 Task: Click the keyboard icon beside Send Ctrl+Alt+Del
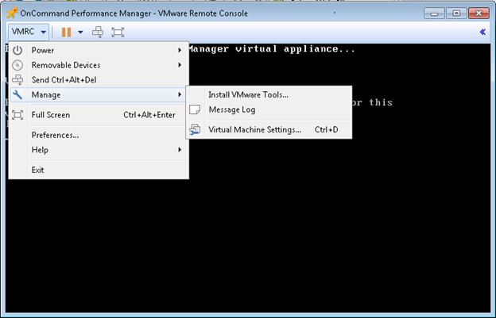tap(17, 80)
